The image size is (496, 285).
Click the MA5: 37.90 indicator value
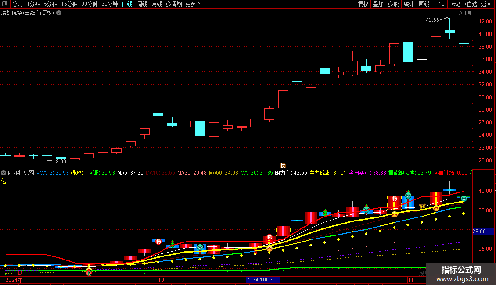130,173
